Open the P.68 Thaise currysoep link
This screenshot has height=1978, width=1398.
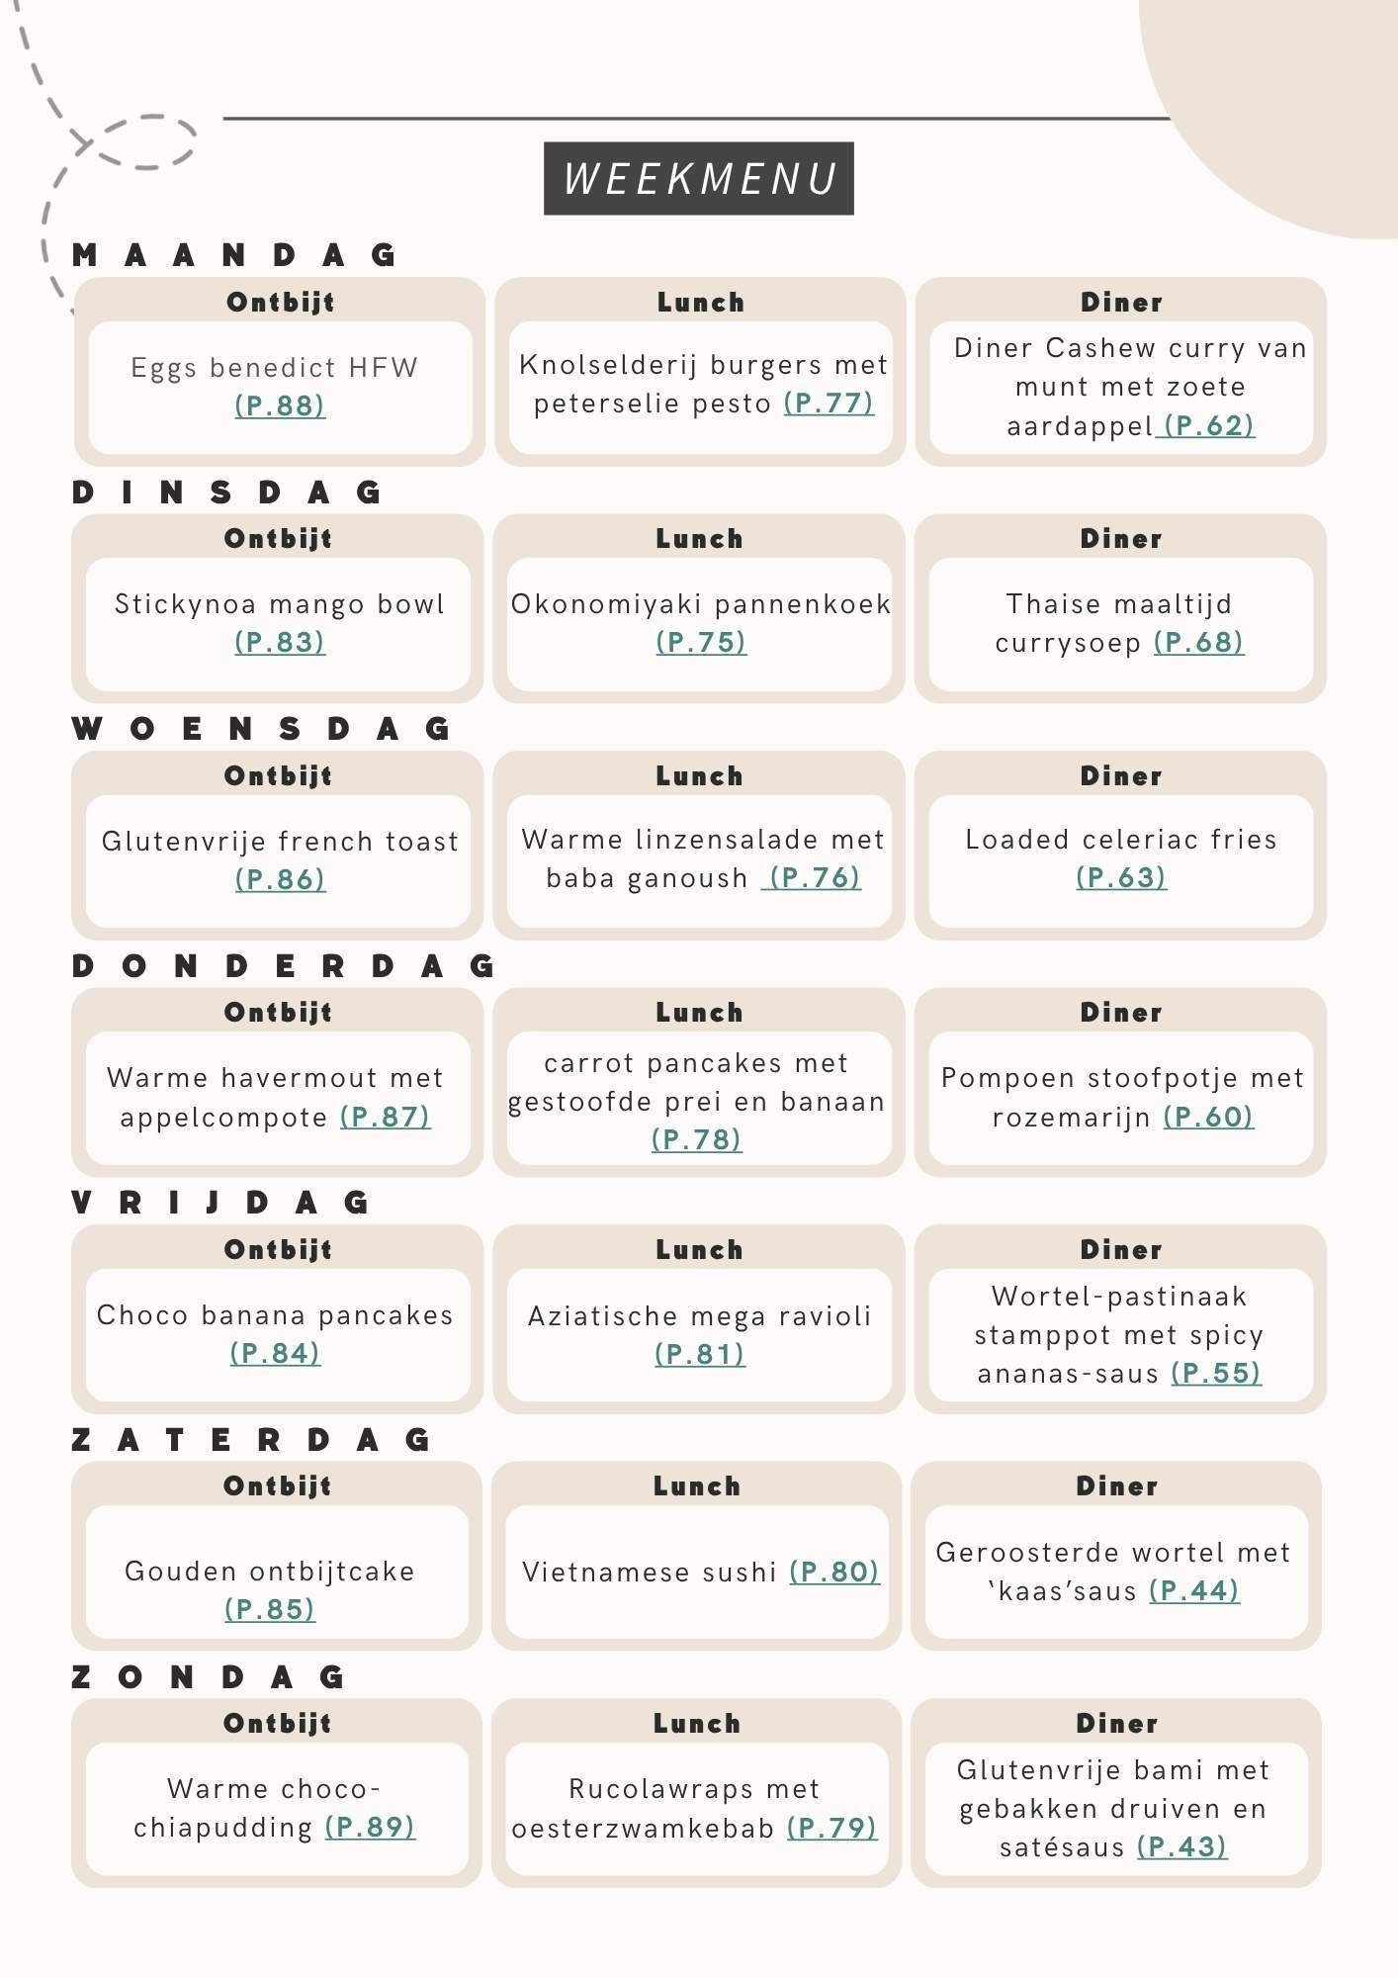coord(1198,643)
